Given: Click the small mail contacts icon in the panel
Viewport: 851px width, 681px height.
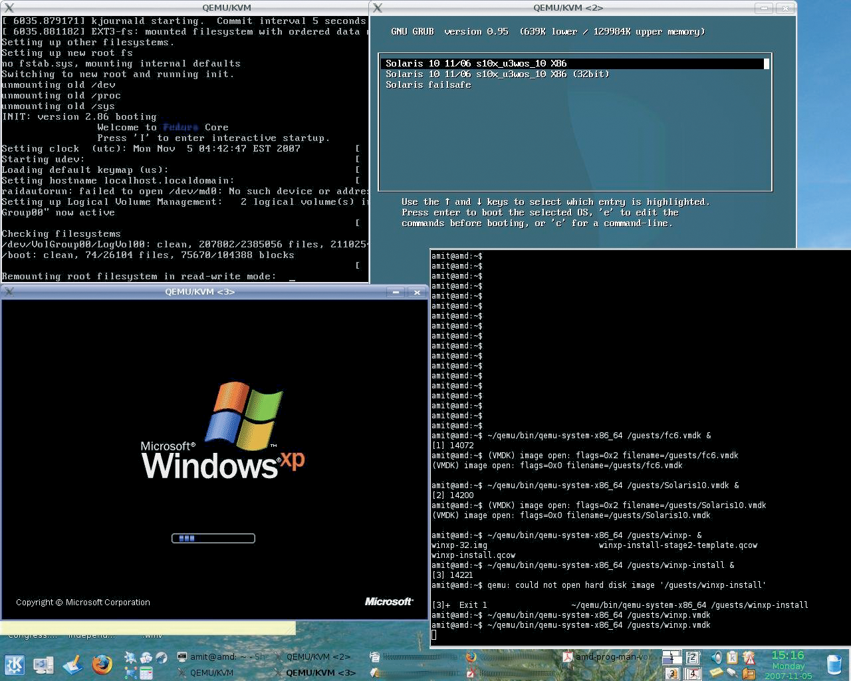Looking at the screenshot, I should click(146, 657).
